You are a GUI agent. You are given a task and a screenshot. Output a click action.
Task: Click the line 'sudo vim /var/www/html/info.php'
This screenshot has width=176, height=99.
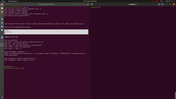click(17, 27)
